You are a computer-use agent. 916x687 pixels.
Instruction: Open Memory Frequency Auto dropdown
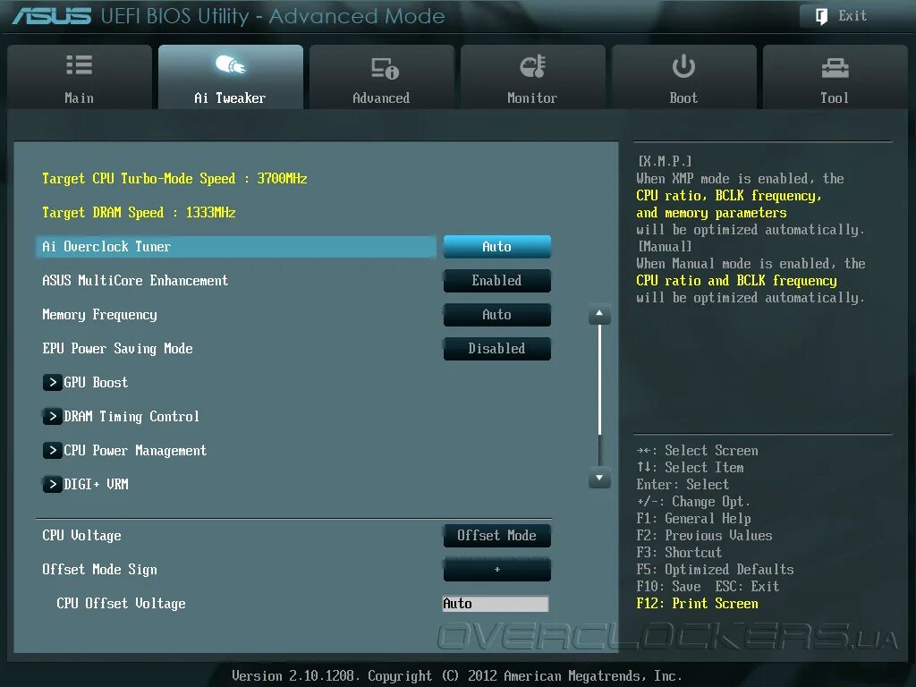pyautogui.click(x=497, y=314)
